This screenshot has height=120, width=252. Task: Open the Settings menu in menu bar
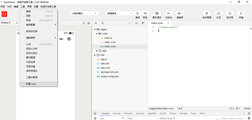click(x=36, y=7)
